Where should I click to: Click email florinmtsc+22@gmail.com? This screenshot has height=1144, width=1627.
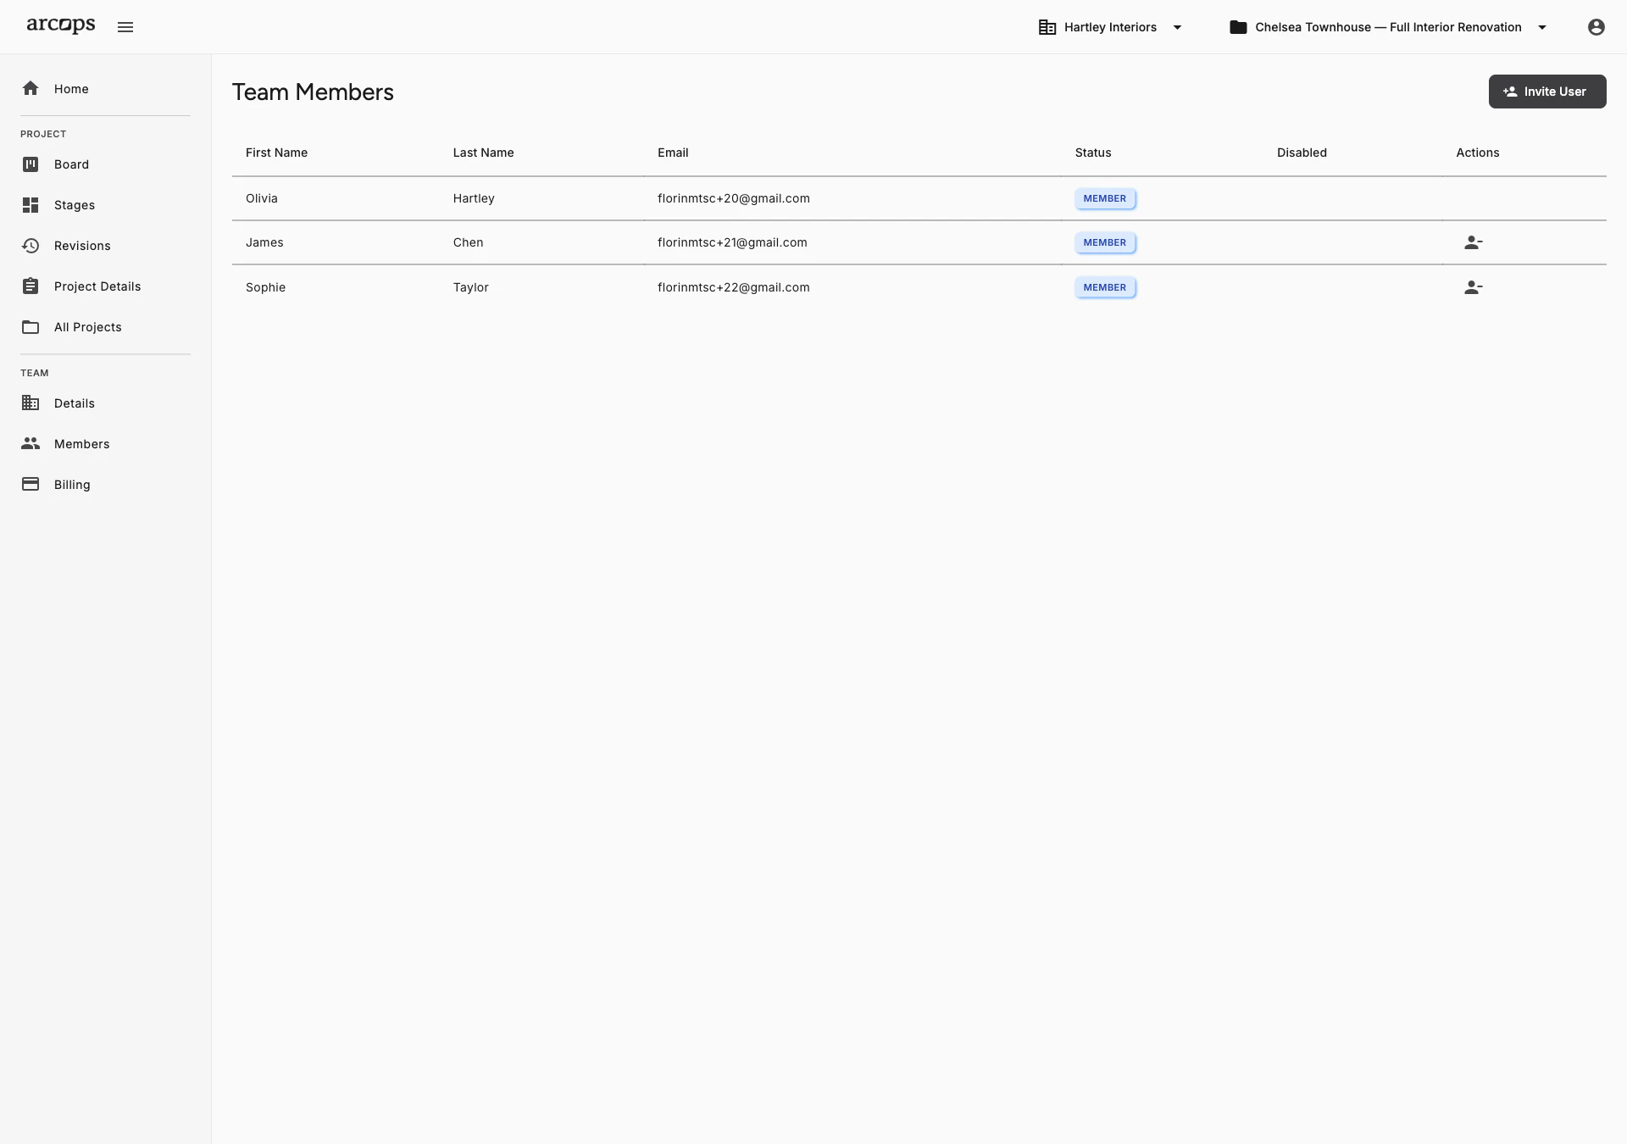(734, 287)
